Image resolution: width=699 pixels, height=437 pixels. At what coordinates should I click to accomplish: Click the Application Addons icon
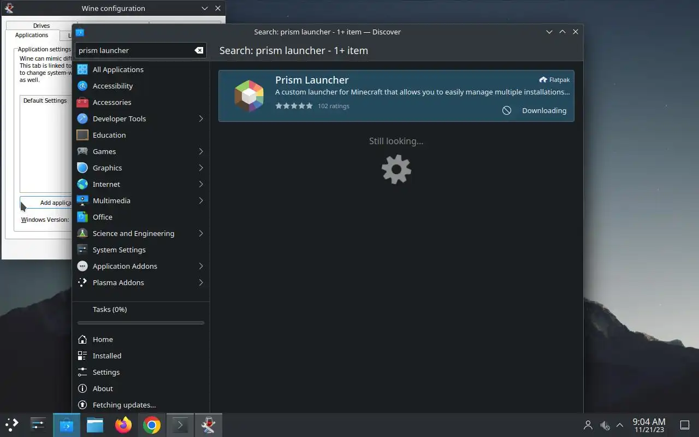[82, 266]
